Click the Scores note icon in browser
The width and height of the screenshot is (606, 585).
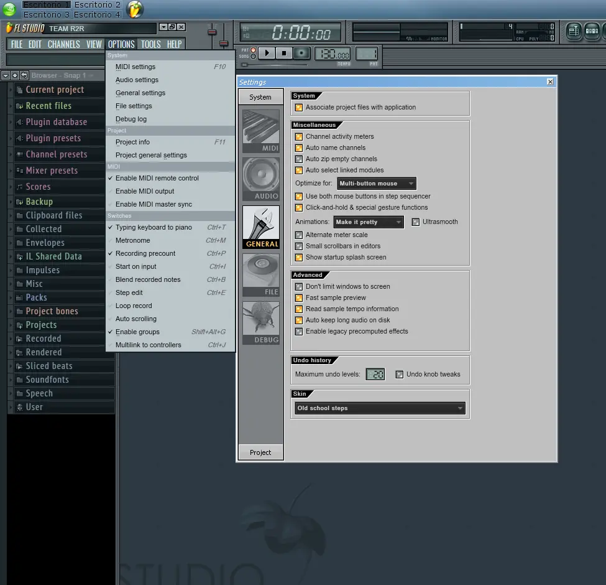(20, 187)
